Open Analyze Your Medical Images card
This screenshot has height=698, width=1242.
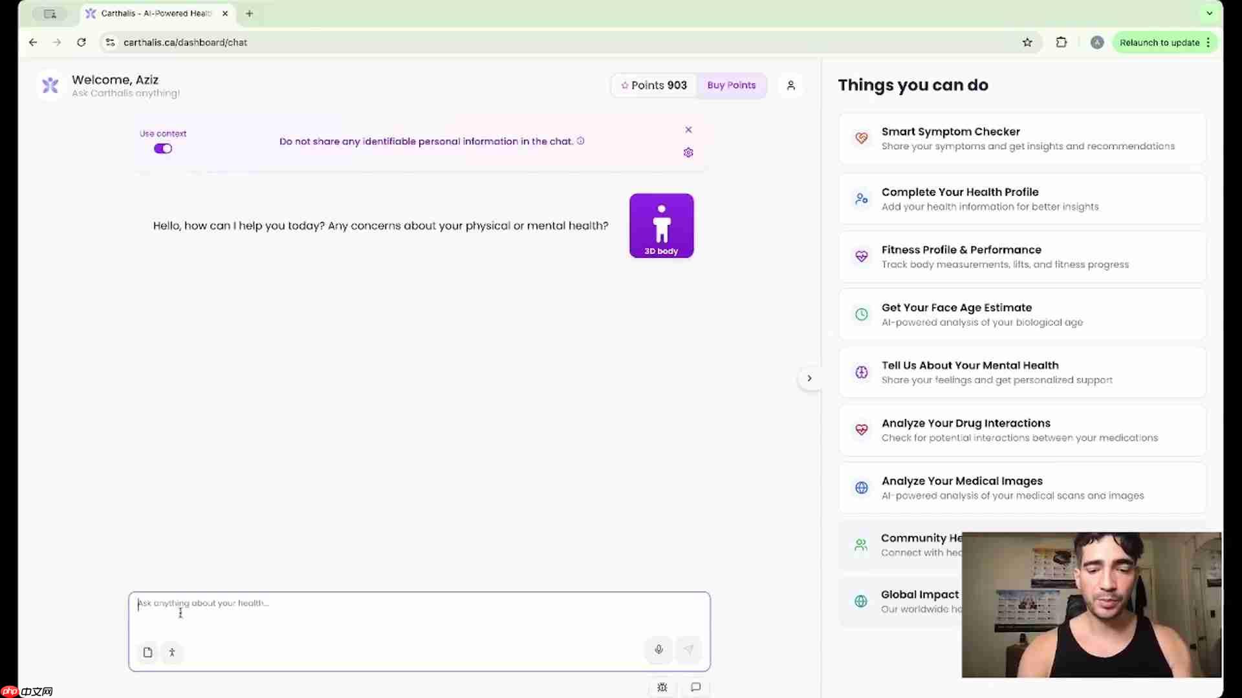(1022, 488)
